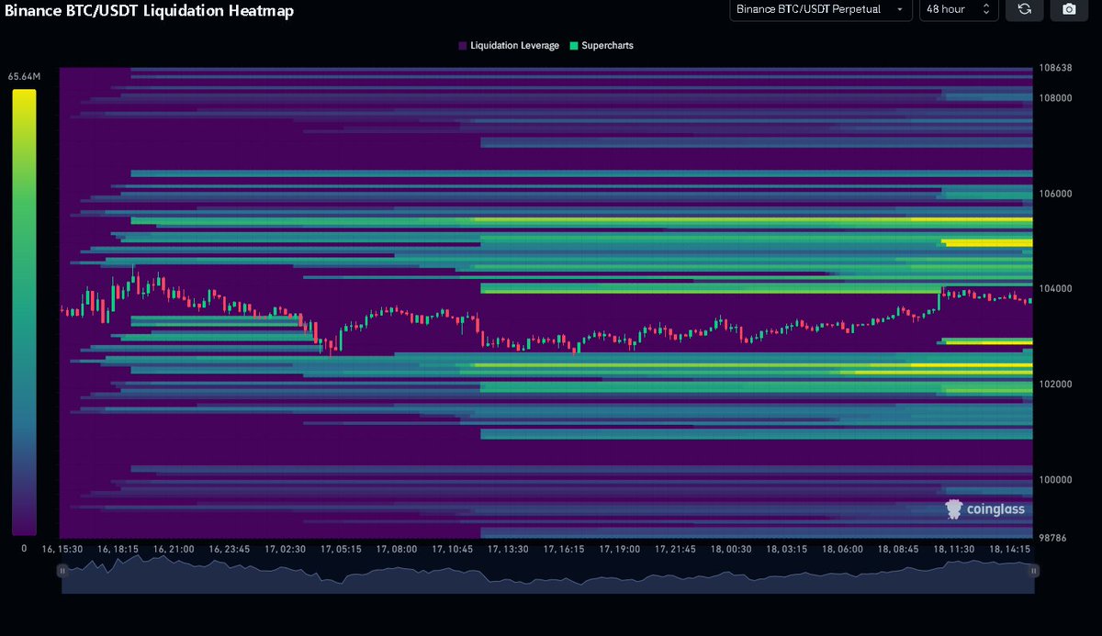Screen dimensions: 1102x636
Task: Click the 18, 08:45 time axis label
Action: [898, 549]
